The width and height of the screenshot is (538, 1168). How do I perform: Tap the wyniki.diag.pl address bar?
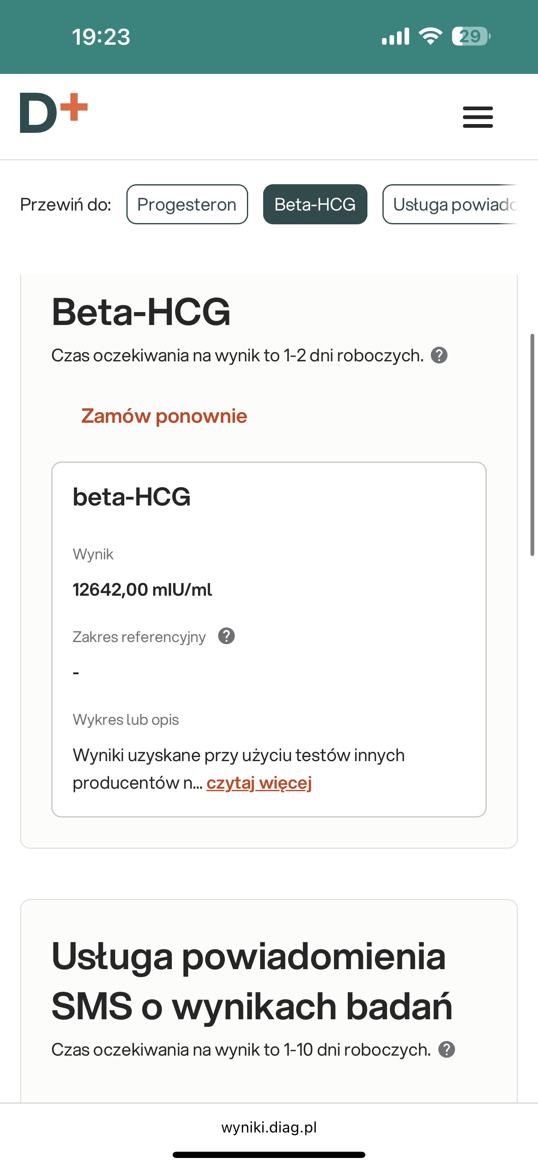269,1127
